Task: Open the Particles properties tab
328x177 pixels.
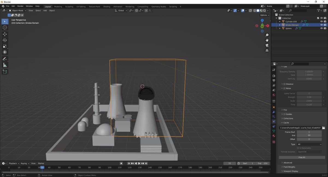Action: tap(274, 117)
